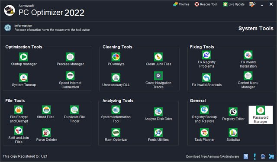Open Task Planner
Image resolution: width=277 pixels, height=162 pixels.
pos(204,135)
